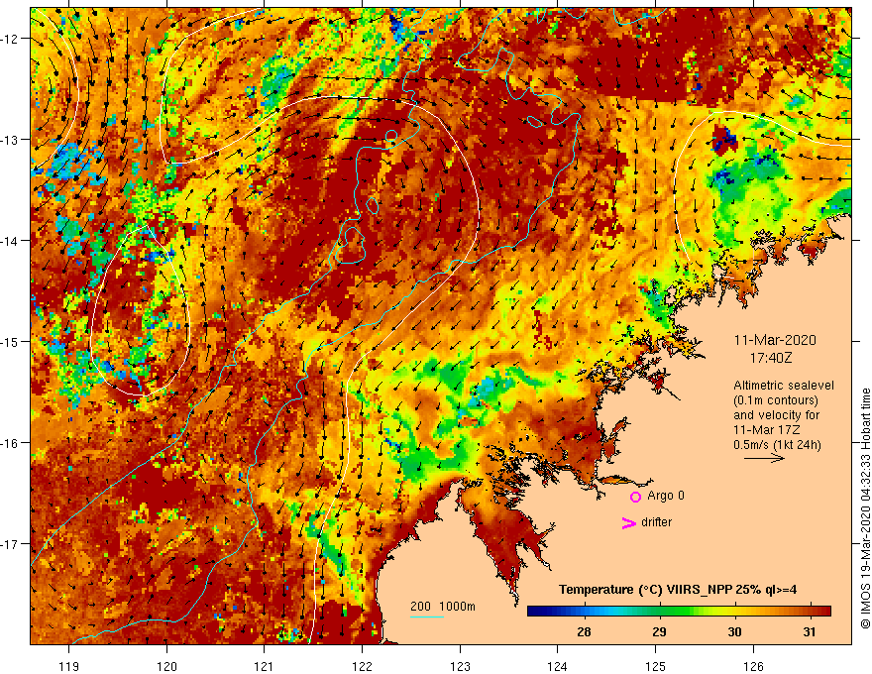Click '0.5m/s (1kt 24h)' text
The image size is (872, 674).
coord(777,445)
